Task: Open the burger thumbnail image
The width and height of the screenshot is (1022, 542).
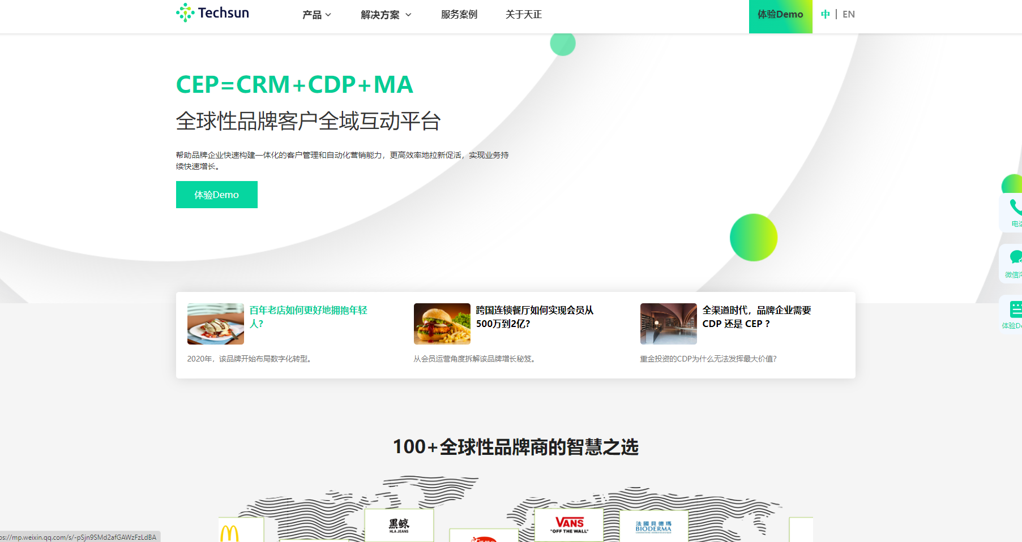Action: tap(442, 324)
